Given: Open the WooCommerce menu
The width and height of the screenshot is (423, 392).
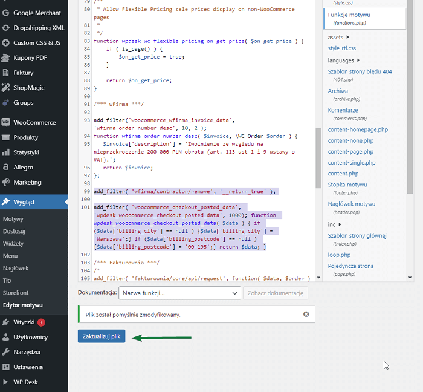Looking at the screenshot, I should click(x=34, y=122).
